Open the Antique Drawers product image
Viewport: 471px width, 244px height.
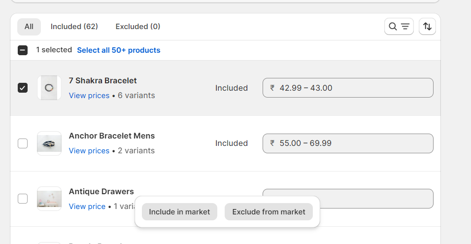pos(49,199)
